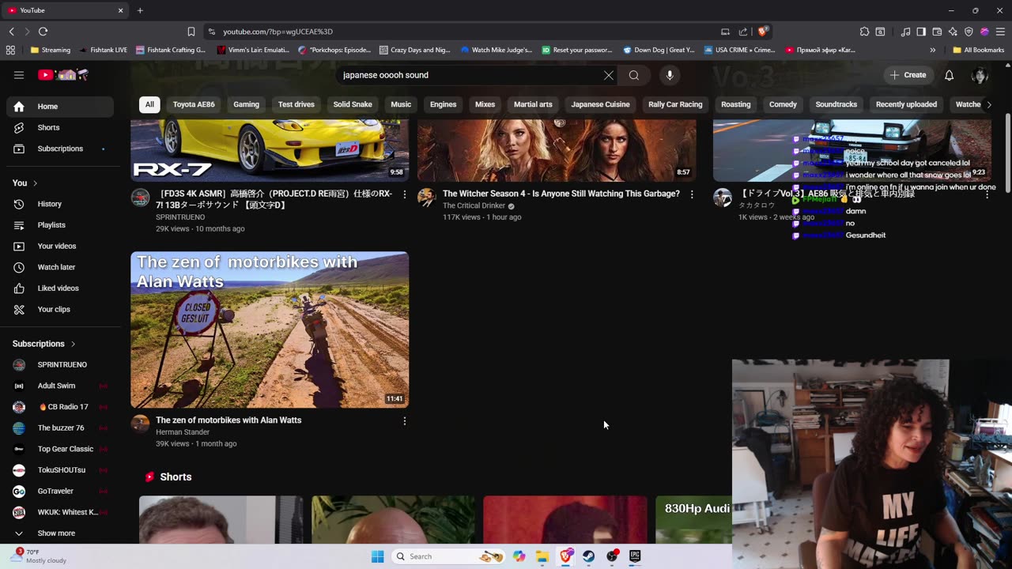Select the Toyota AE86 chip
Viewport: 1012px width, 569px height.
coord(194,104)
